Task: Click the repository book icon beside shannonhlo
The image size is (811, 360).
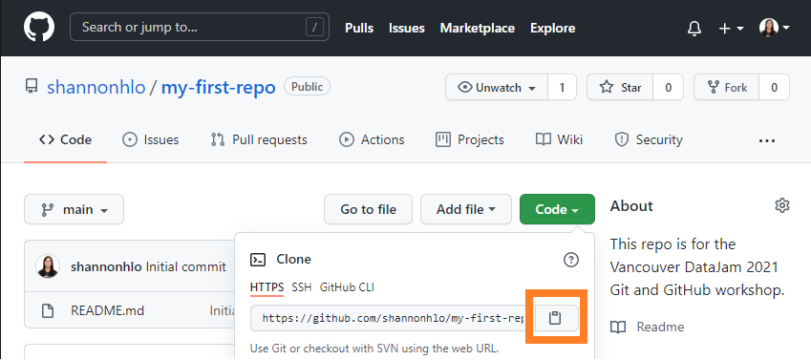Action: coord(32,86)
